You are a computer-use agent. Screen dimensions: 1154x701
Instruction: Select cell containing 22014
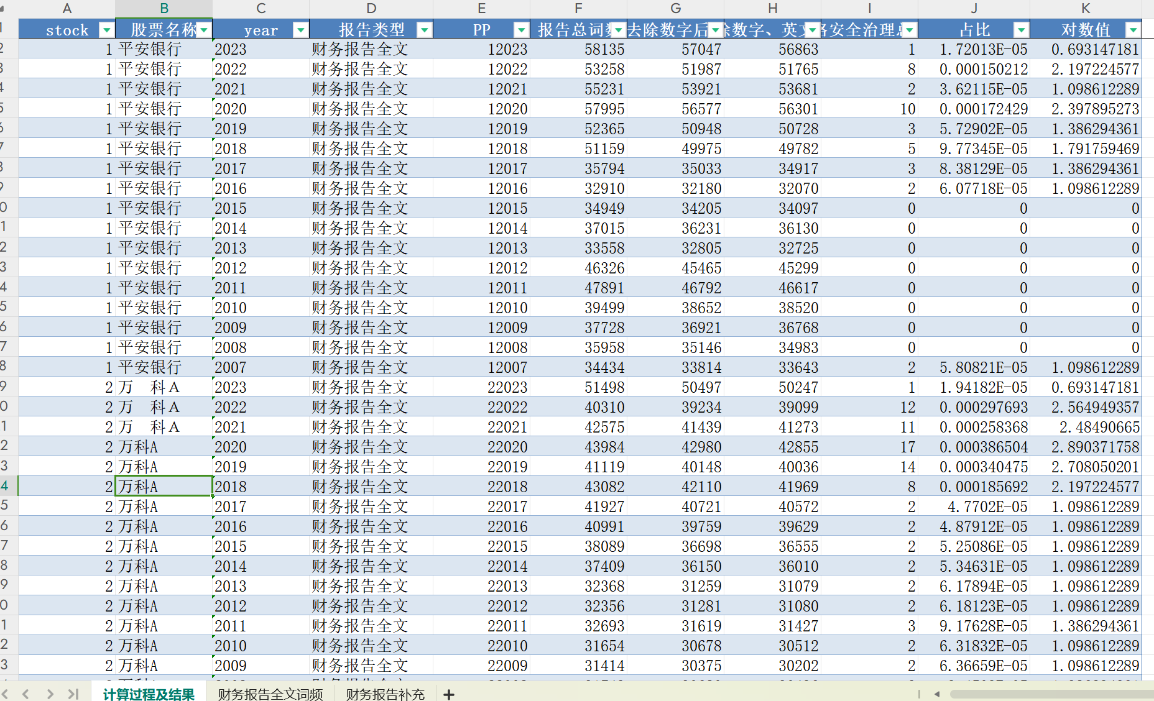coord(482,566)
